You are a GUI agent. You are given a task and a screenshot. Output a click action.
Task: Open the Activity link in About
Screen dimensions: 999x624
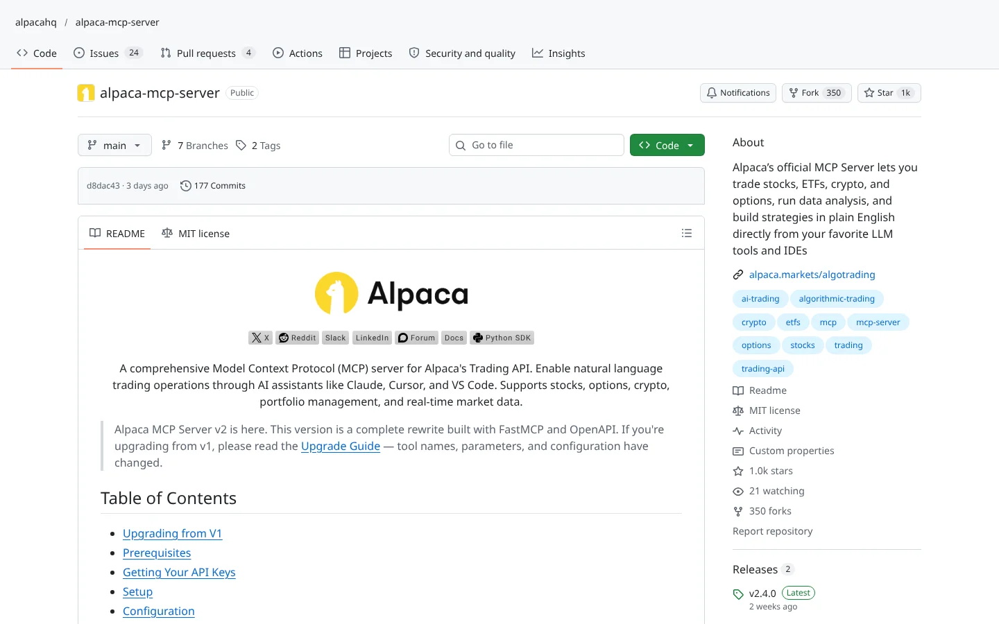click(758, 431)
